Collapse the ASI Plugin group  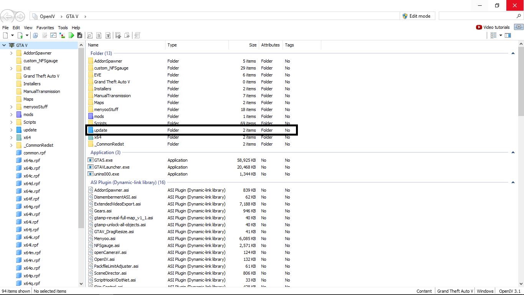coord(513,182)
